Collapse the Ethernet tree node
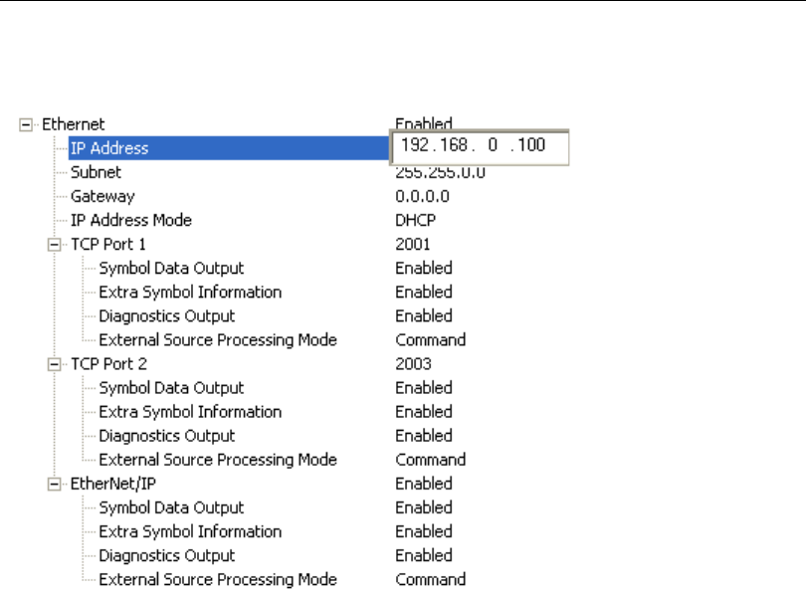 (26, 125)
